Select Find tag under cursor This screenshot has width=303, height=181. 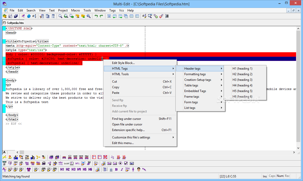click(140, 119)
